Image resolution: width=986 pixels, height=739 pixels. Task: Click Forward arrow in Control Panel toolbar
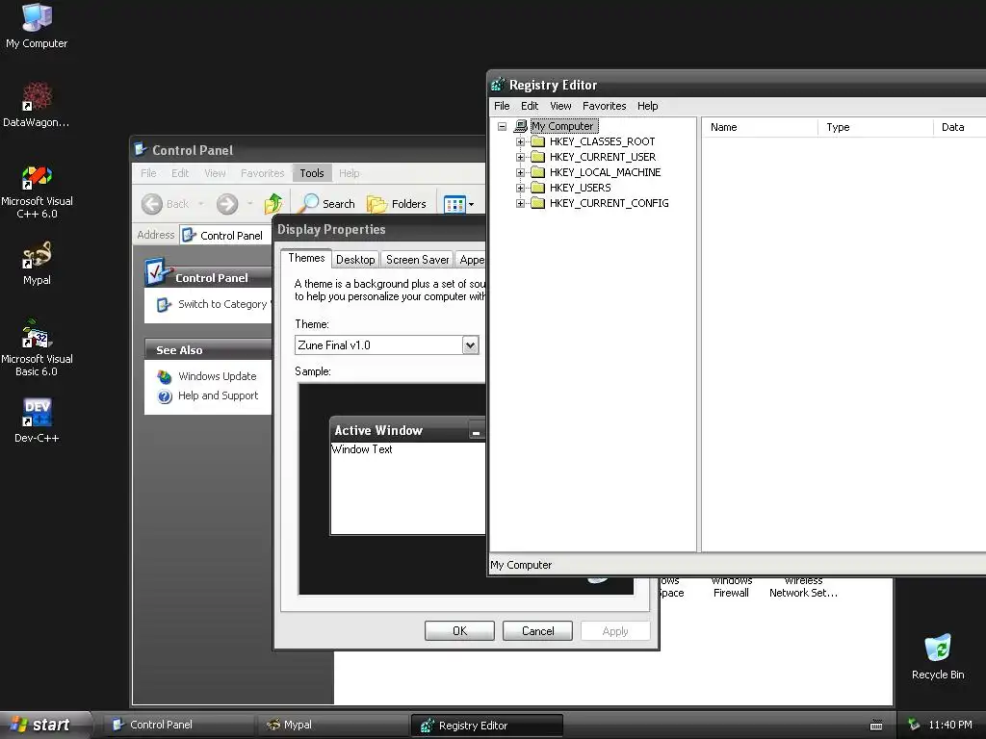[227, 204]
